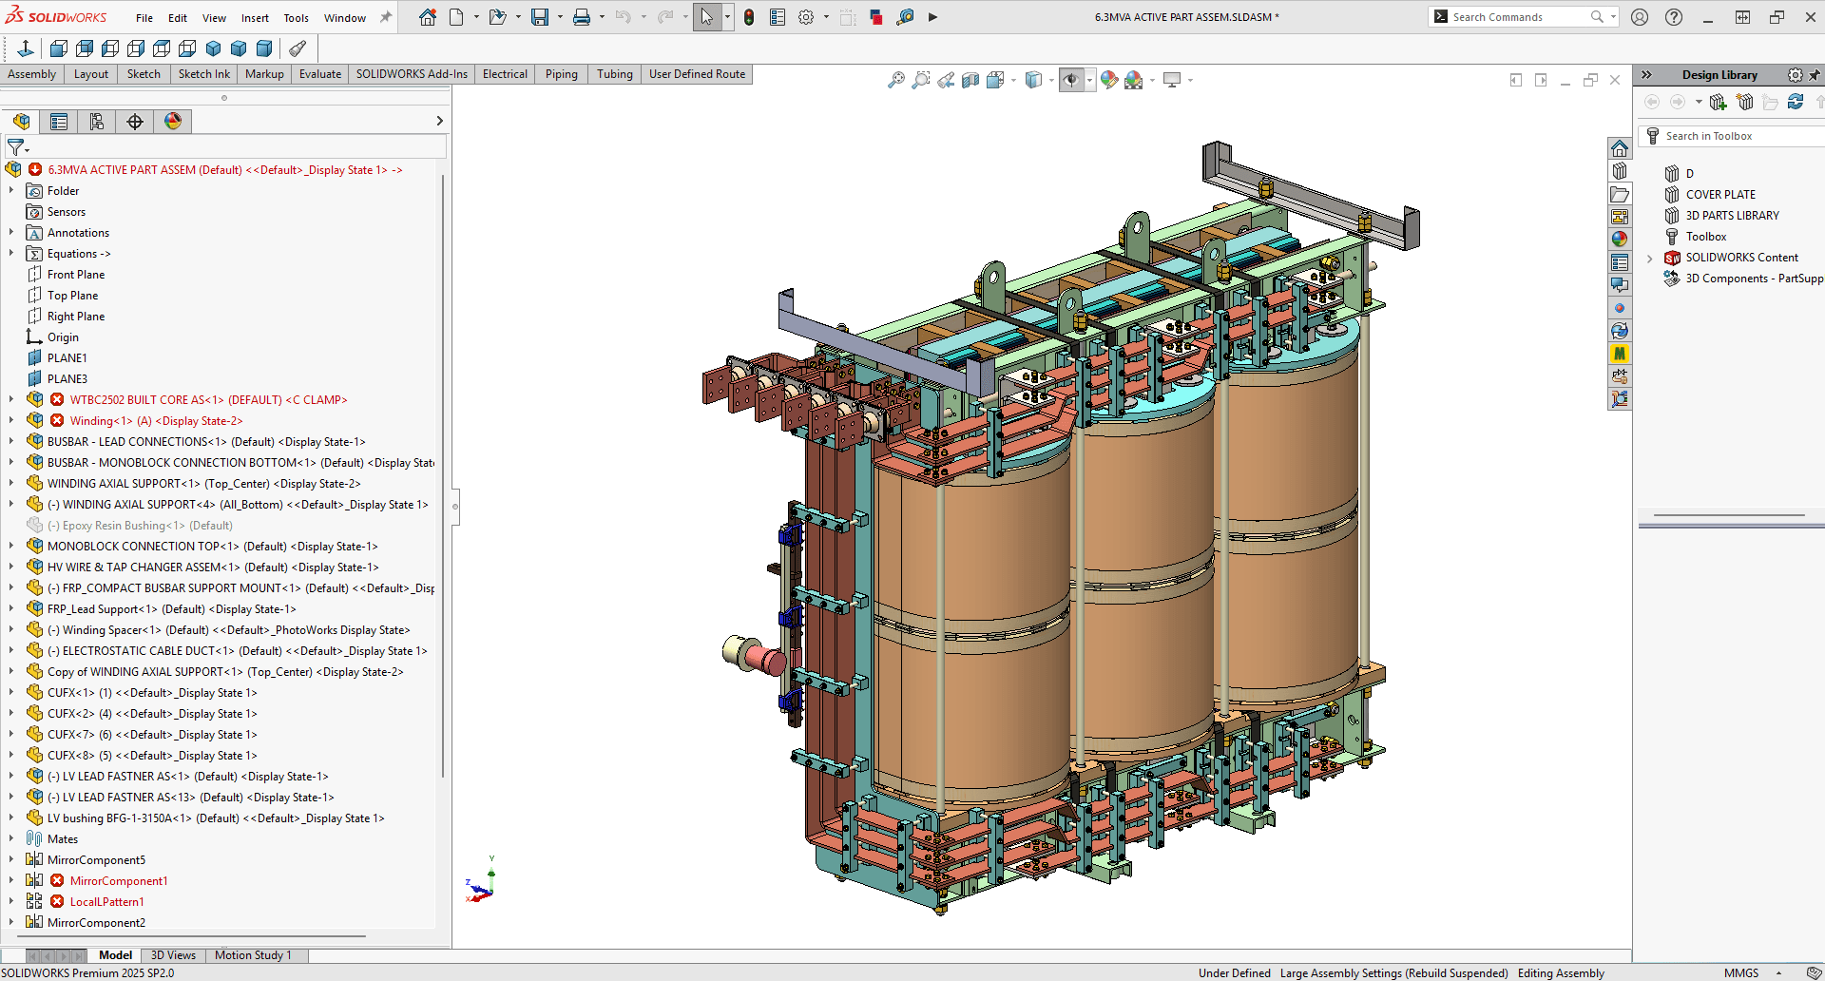The height and width of the screenshot is (981, 1825).
Task: Open the Tools menu
Action: [296, 17]
